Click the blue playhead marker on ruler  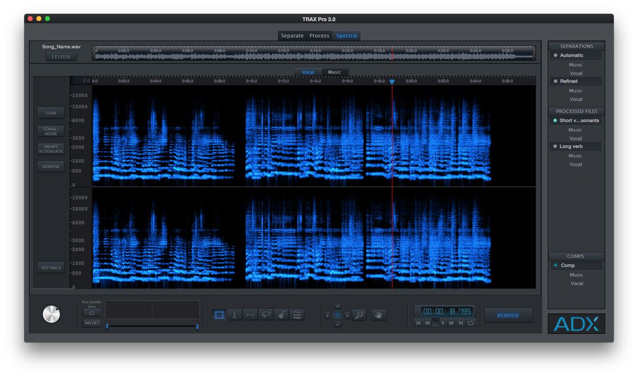pyautogui.click(x=392, y=82)
